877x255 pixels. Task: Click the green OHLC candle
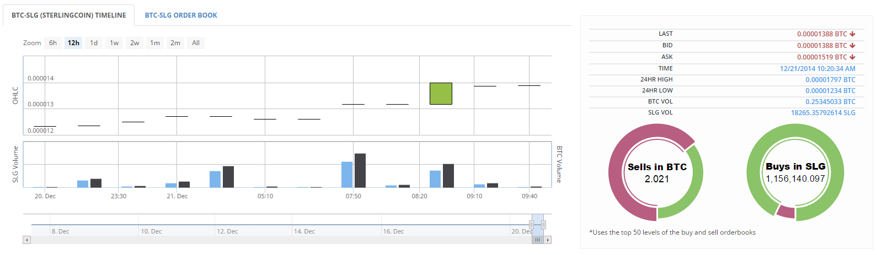pyautogui.click(x=441, y=94)
